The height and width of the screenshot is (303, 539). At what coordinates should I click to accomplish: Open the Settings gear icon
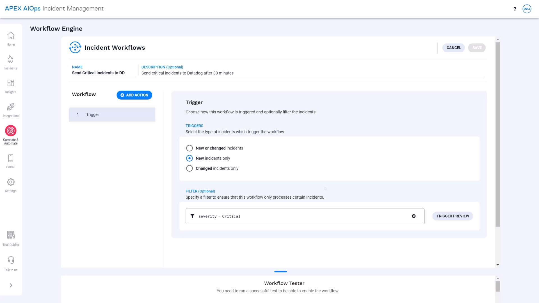[11, 182]
